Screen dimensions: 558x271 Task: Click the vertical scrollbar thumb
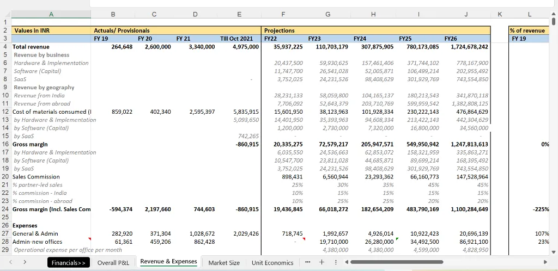554,22
